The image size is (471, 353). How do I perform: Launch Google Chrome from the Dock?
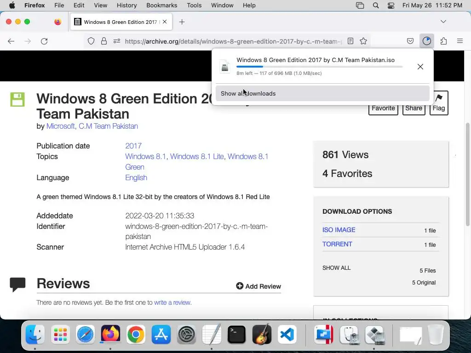click(x=136, y=335)
